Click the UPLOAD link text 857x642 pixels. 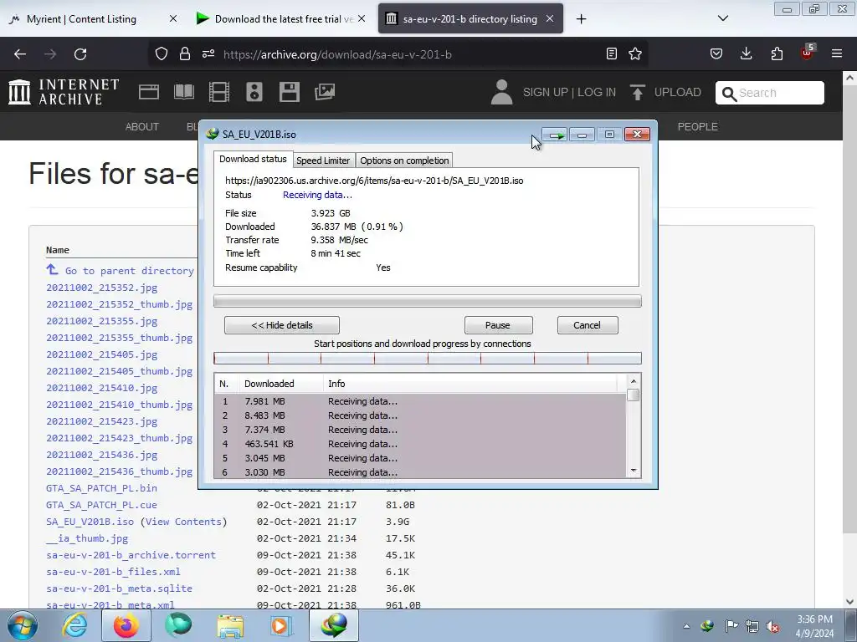pyautogui.click(x=677, y=92)
